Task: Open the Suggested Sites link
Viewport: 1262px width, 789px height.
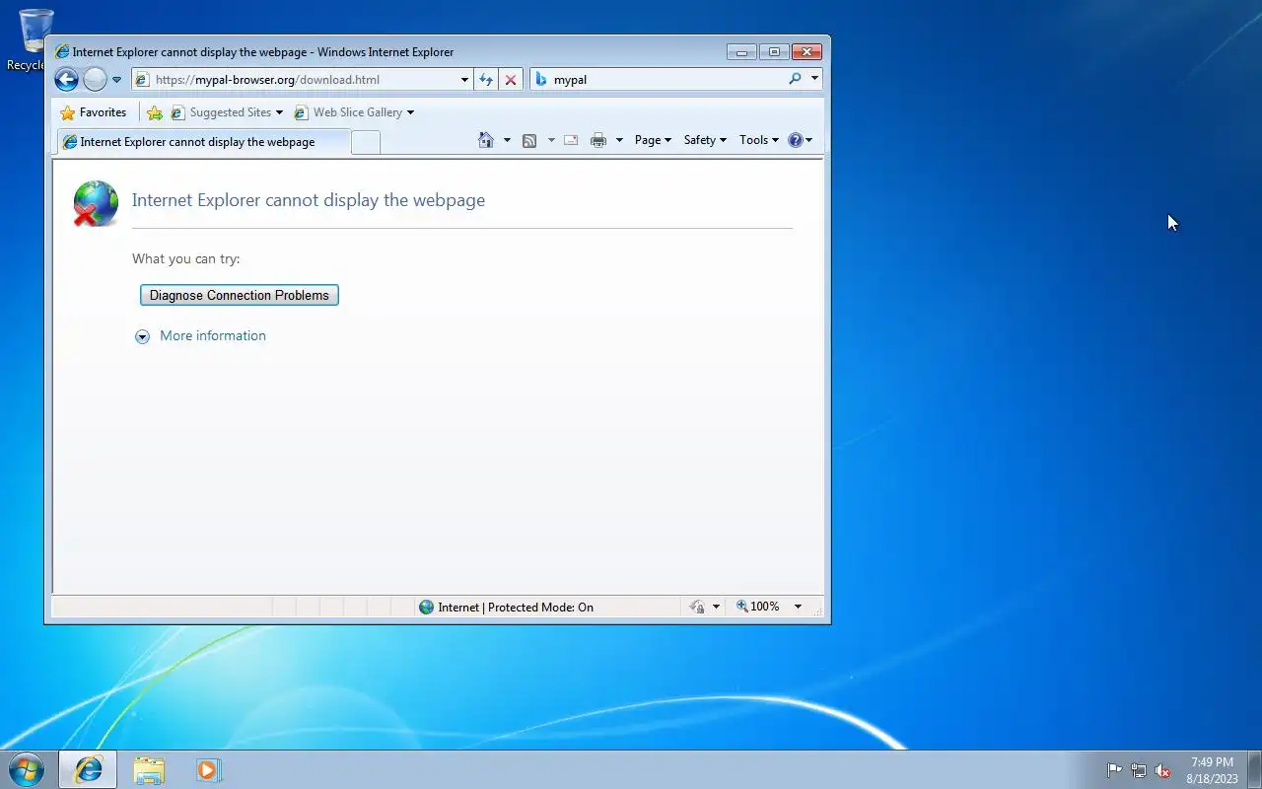Action: [227, 112]
